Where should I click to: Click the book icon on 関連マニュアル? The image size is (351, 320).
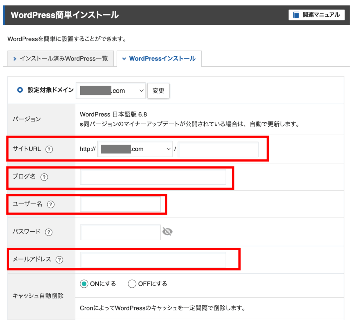tap(296, 15)
